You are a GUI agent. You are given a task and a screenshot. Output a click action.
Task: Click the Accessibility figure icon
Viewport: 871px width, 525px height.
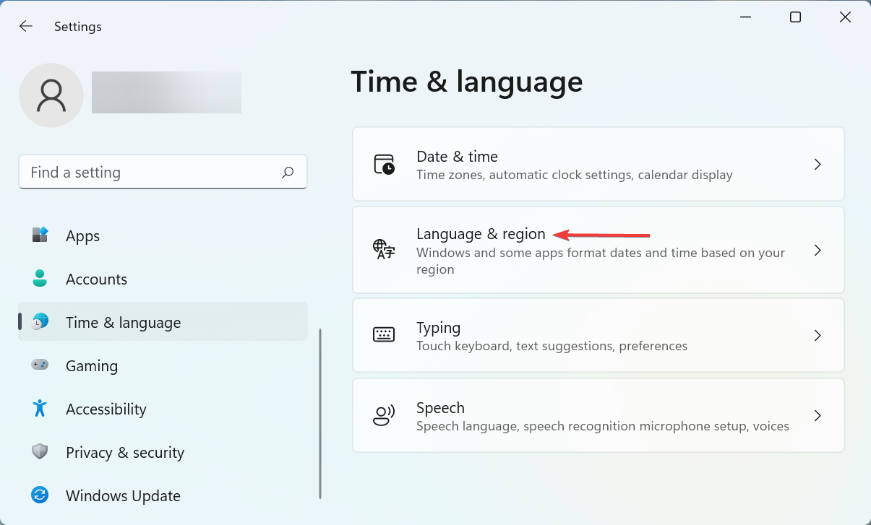click(x=40, y=409)
